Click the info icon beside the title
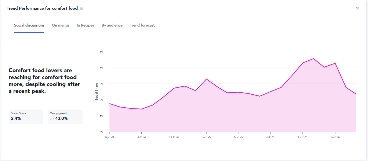 coord(81,9)
